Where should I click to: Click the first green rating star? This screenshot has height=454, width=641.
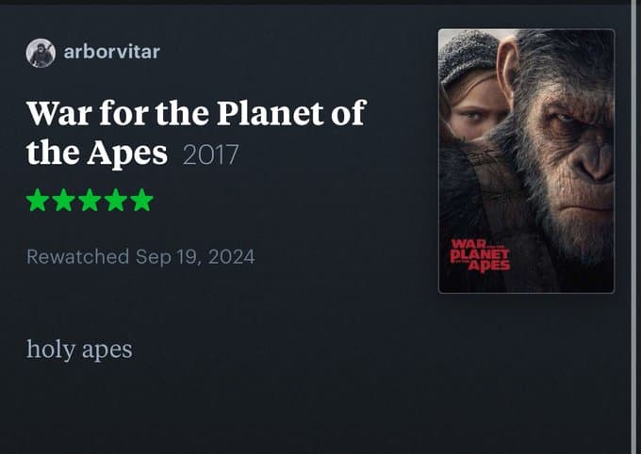38,200
